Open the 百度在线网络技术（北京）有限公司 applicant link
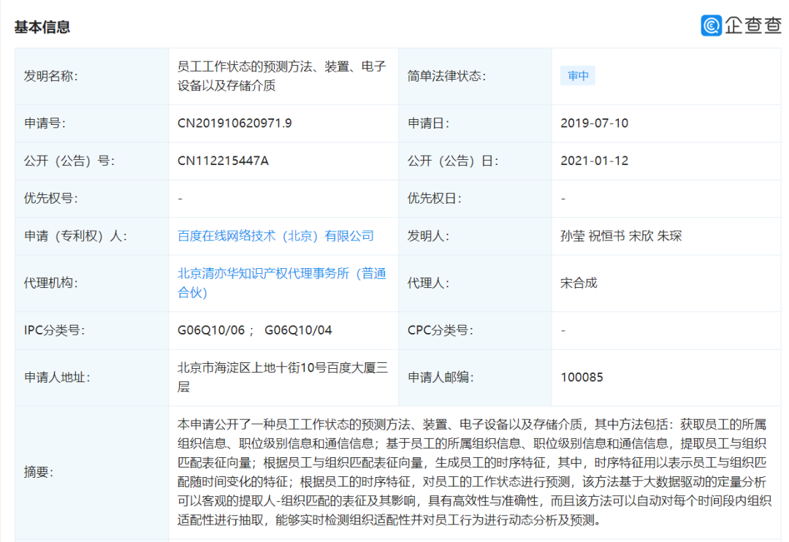789x542 pixels. pos(275,236)
